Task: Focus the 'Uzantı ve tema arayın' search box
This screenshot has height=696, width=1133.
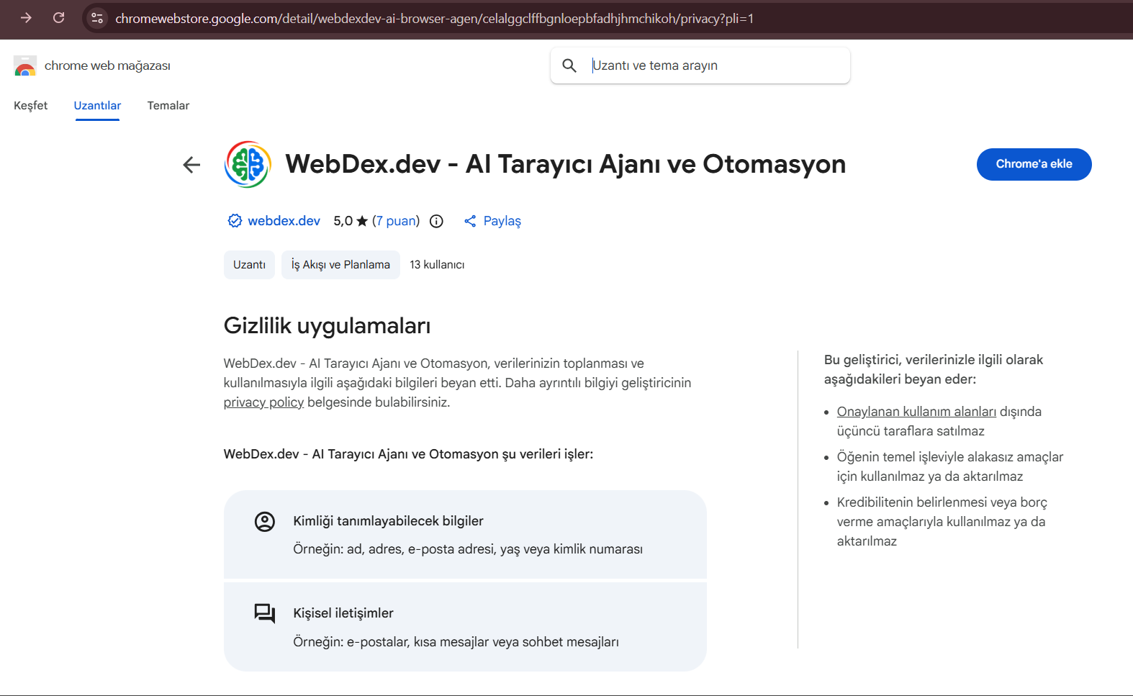Action: point(700,65)
